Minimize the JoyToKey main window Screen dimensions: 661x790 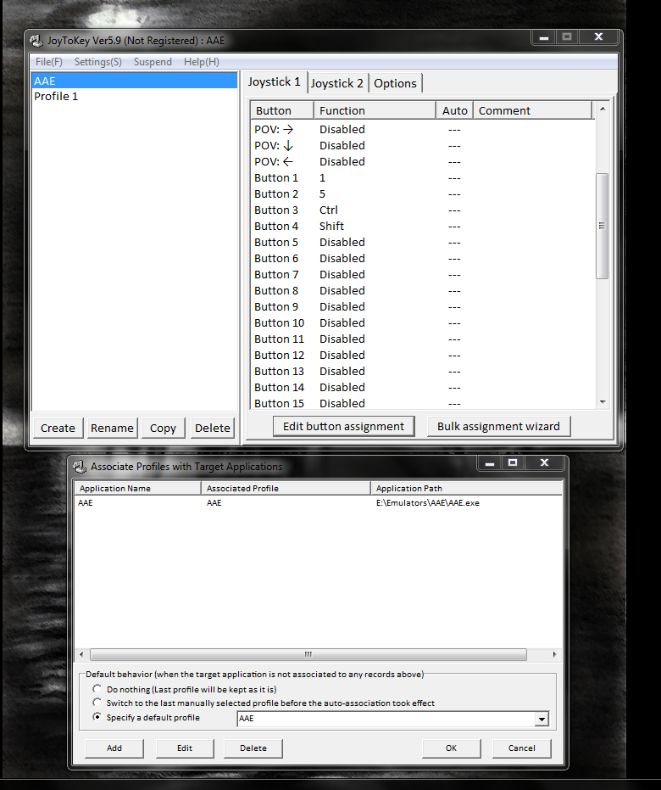coord(544,37)
